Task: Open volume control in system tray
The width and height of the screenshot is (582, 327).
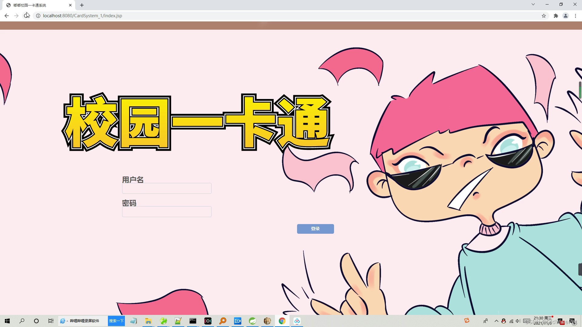Action: (518, 321)
